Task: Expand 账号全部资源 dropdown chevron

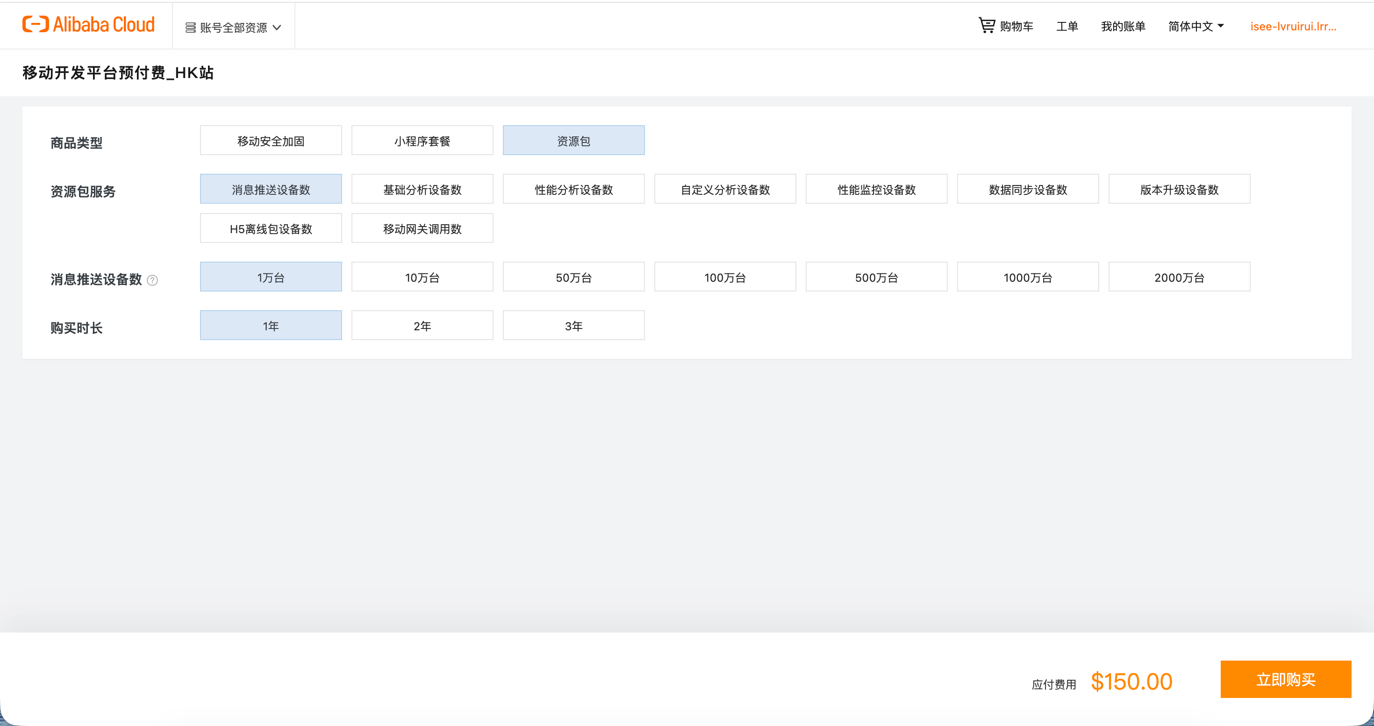Action: (x=277, y=28)
